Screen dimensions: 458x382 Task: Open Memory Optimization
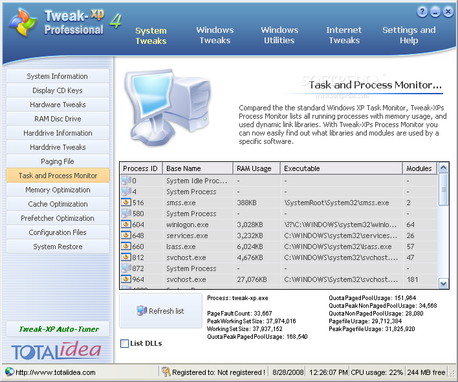pyautogui.click(x=58, y=190)
